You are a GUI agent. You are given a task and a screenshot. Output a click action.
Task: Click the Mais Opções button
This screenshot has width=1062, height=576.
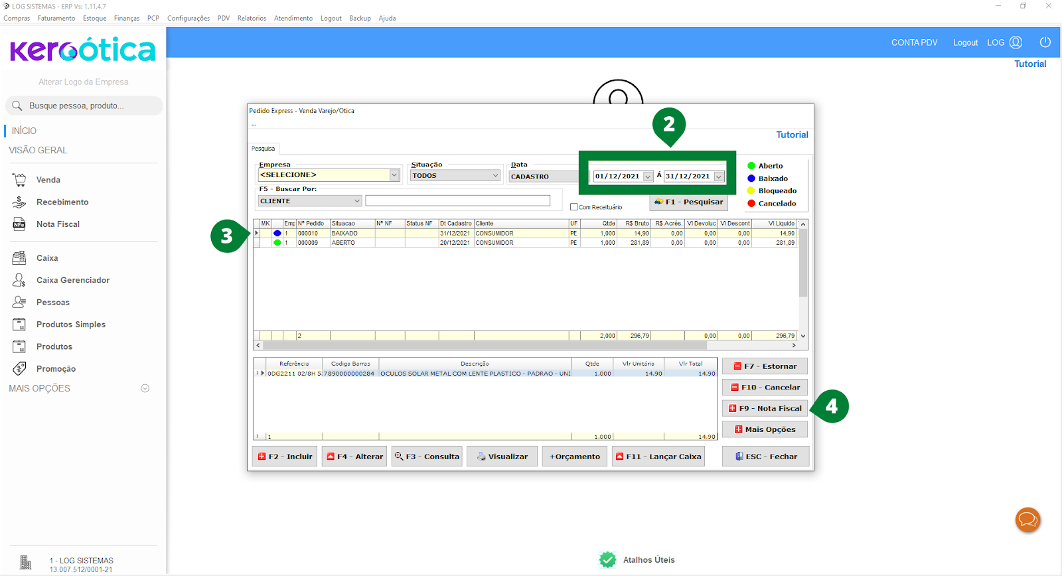point(765,429)
